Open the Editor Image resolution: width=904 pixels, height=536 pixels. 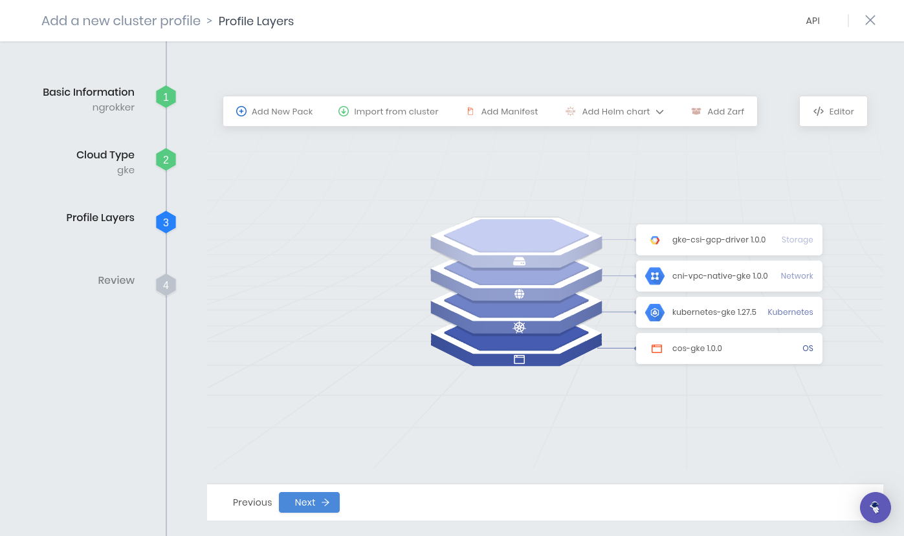[x=833, y=111]
